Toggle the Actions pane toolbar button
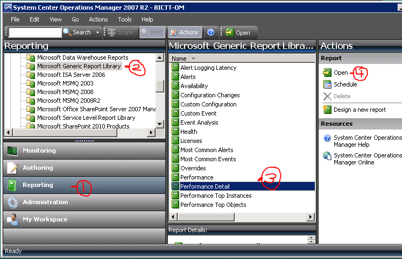 [x=185, y=32]
